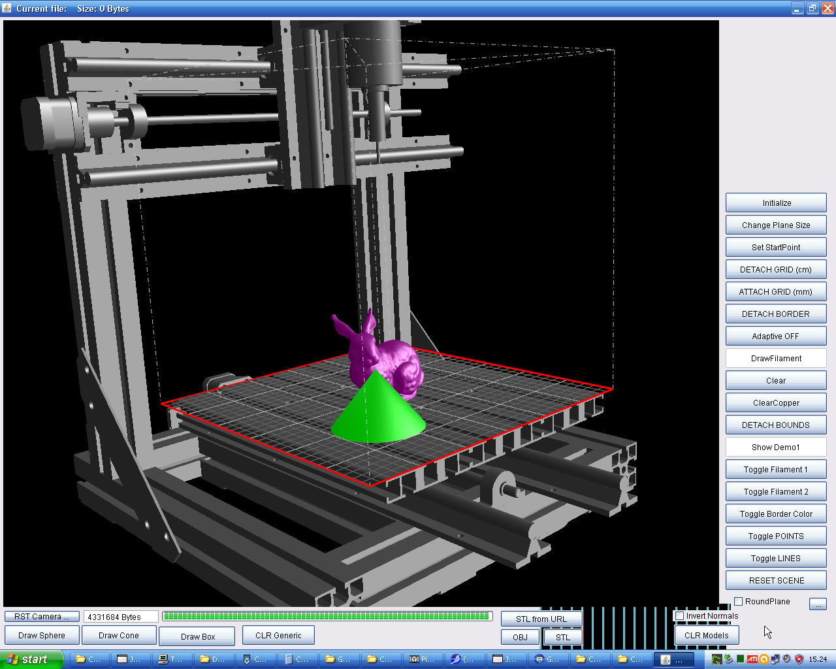The width and height of the screenshot is (836, 669).
Task: Click the '4331684 Bytes' field
Action: pos(121,617)
